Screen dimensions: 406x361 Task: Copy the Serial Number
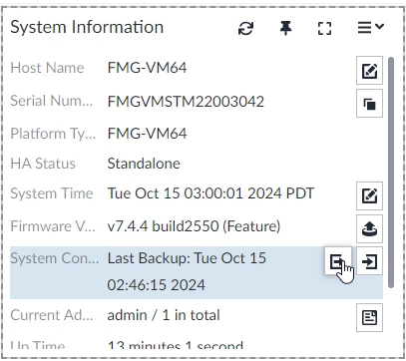[369, 104]
